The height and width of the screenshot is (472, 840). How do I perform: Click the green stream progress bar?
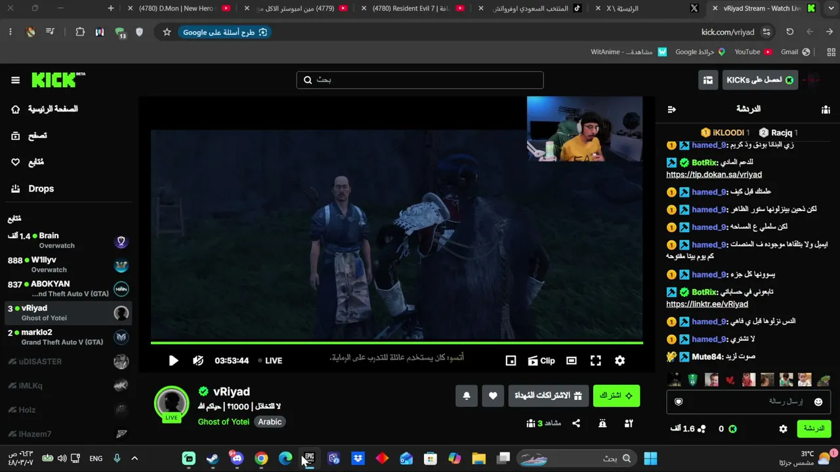[397, 343]
